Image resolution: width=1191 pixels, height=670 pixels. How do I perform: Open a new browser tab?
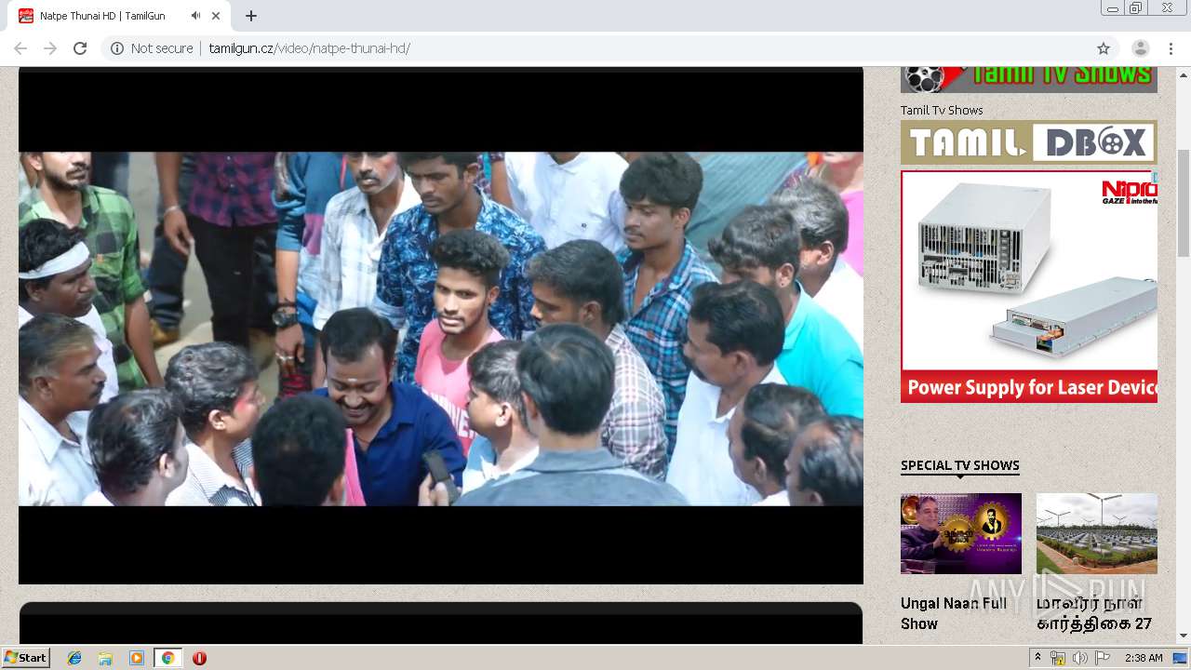(x=251, y=16)
